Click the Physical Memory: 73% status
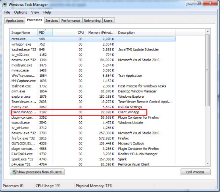Viewport: 220px width, 192px height. point(94,186)
